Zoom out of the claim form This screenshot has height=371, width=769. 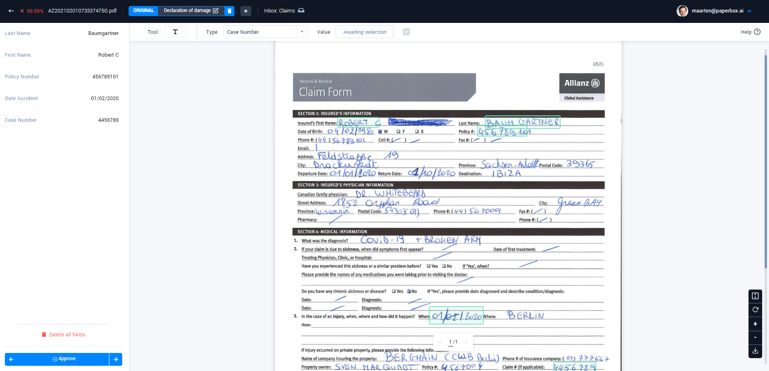pos(755,338)
